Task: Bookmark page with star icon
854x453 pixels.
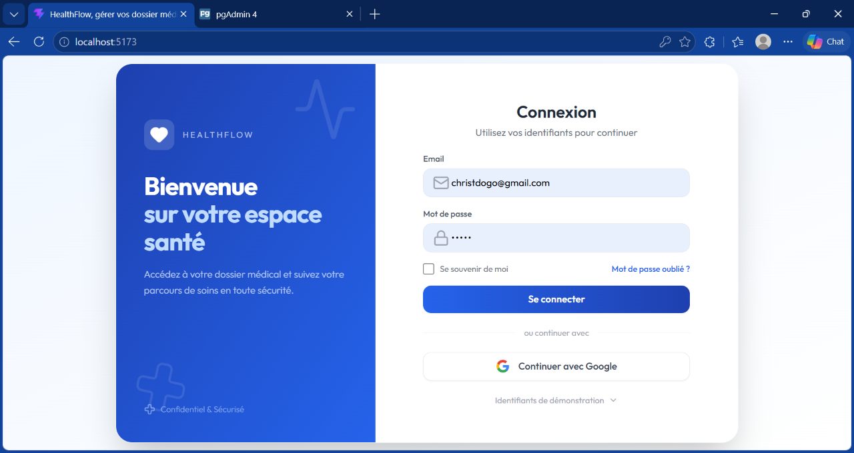Action: click(x=685, y=42)
